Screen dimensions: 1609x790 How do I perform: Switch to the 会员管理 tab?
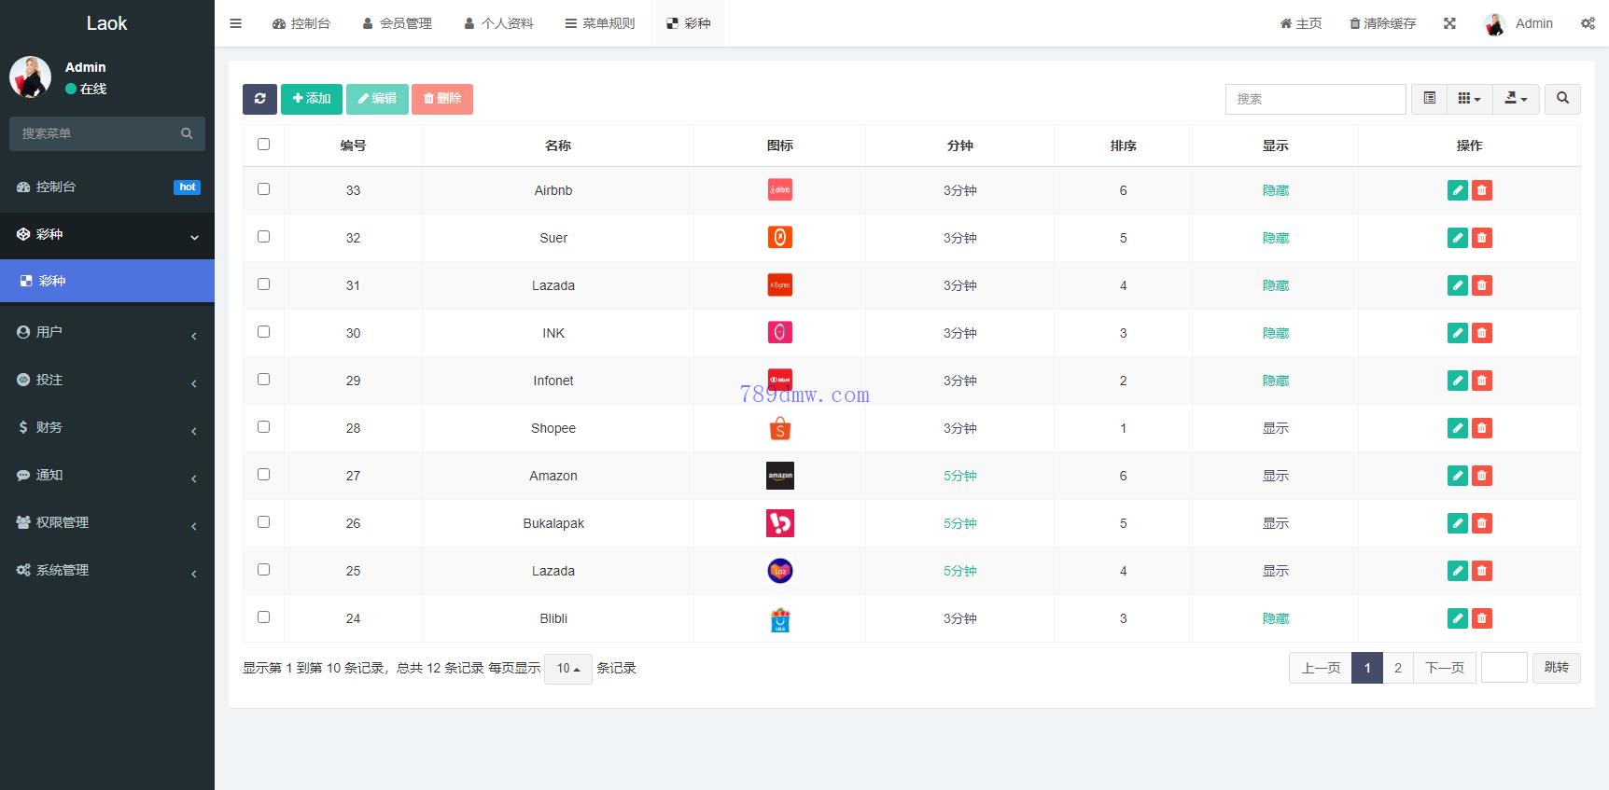pyautogui.click(x=397, y=23)
